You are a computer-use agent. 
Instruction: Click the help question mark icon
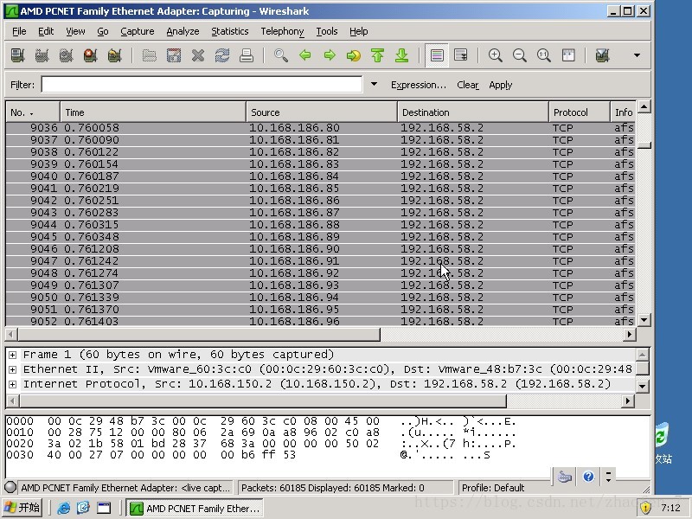pos(588,477)
